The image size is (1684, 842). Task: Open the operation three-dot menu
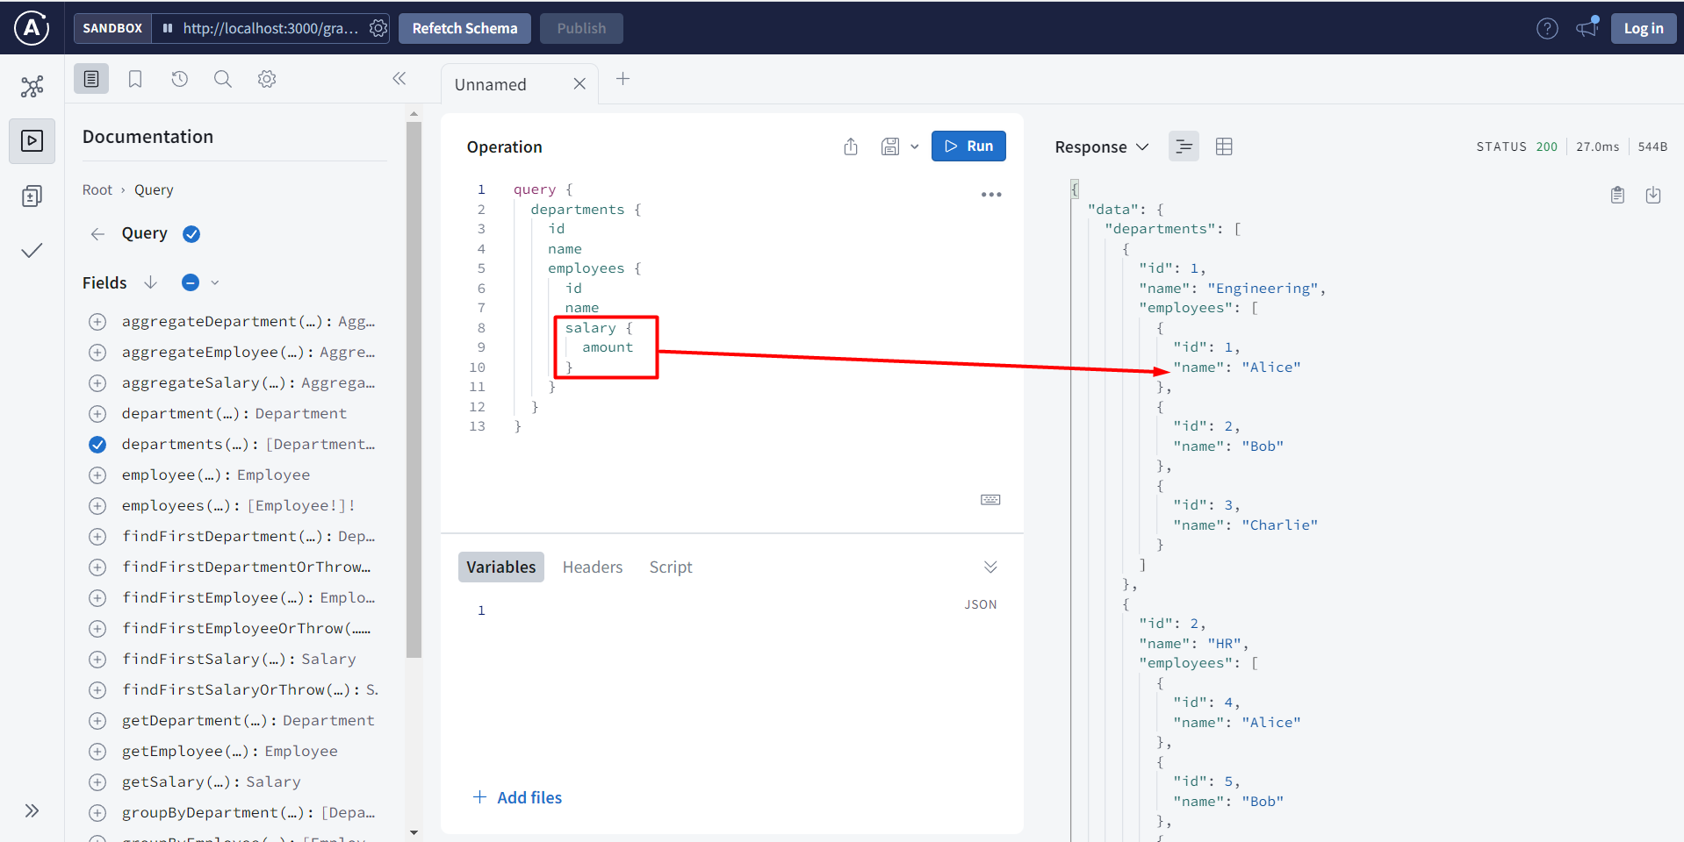[x=991, y=195]
